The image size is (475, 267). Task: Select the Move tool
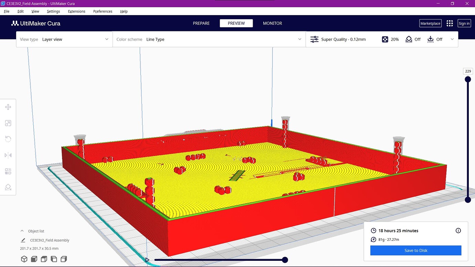pyautogui.click(x=8, y=107)
